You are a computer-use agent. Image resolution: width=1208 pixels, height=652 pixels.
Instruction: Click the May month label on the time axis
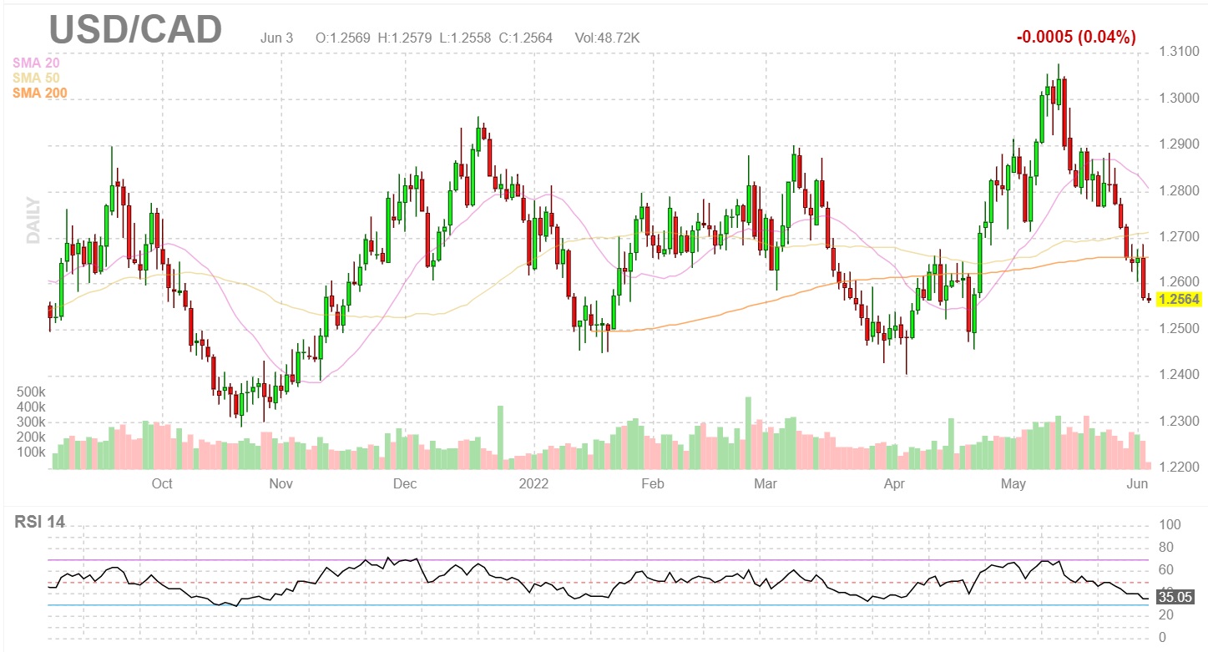pyautogui.click(x=1013, y=484)
